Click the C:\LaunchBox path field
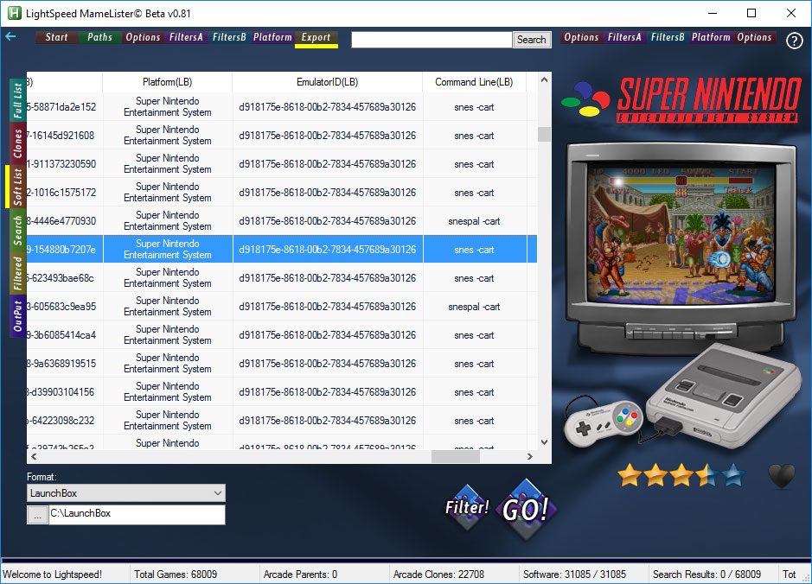Viewport: 812px width, 584px height. (x=137, y=515)
